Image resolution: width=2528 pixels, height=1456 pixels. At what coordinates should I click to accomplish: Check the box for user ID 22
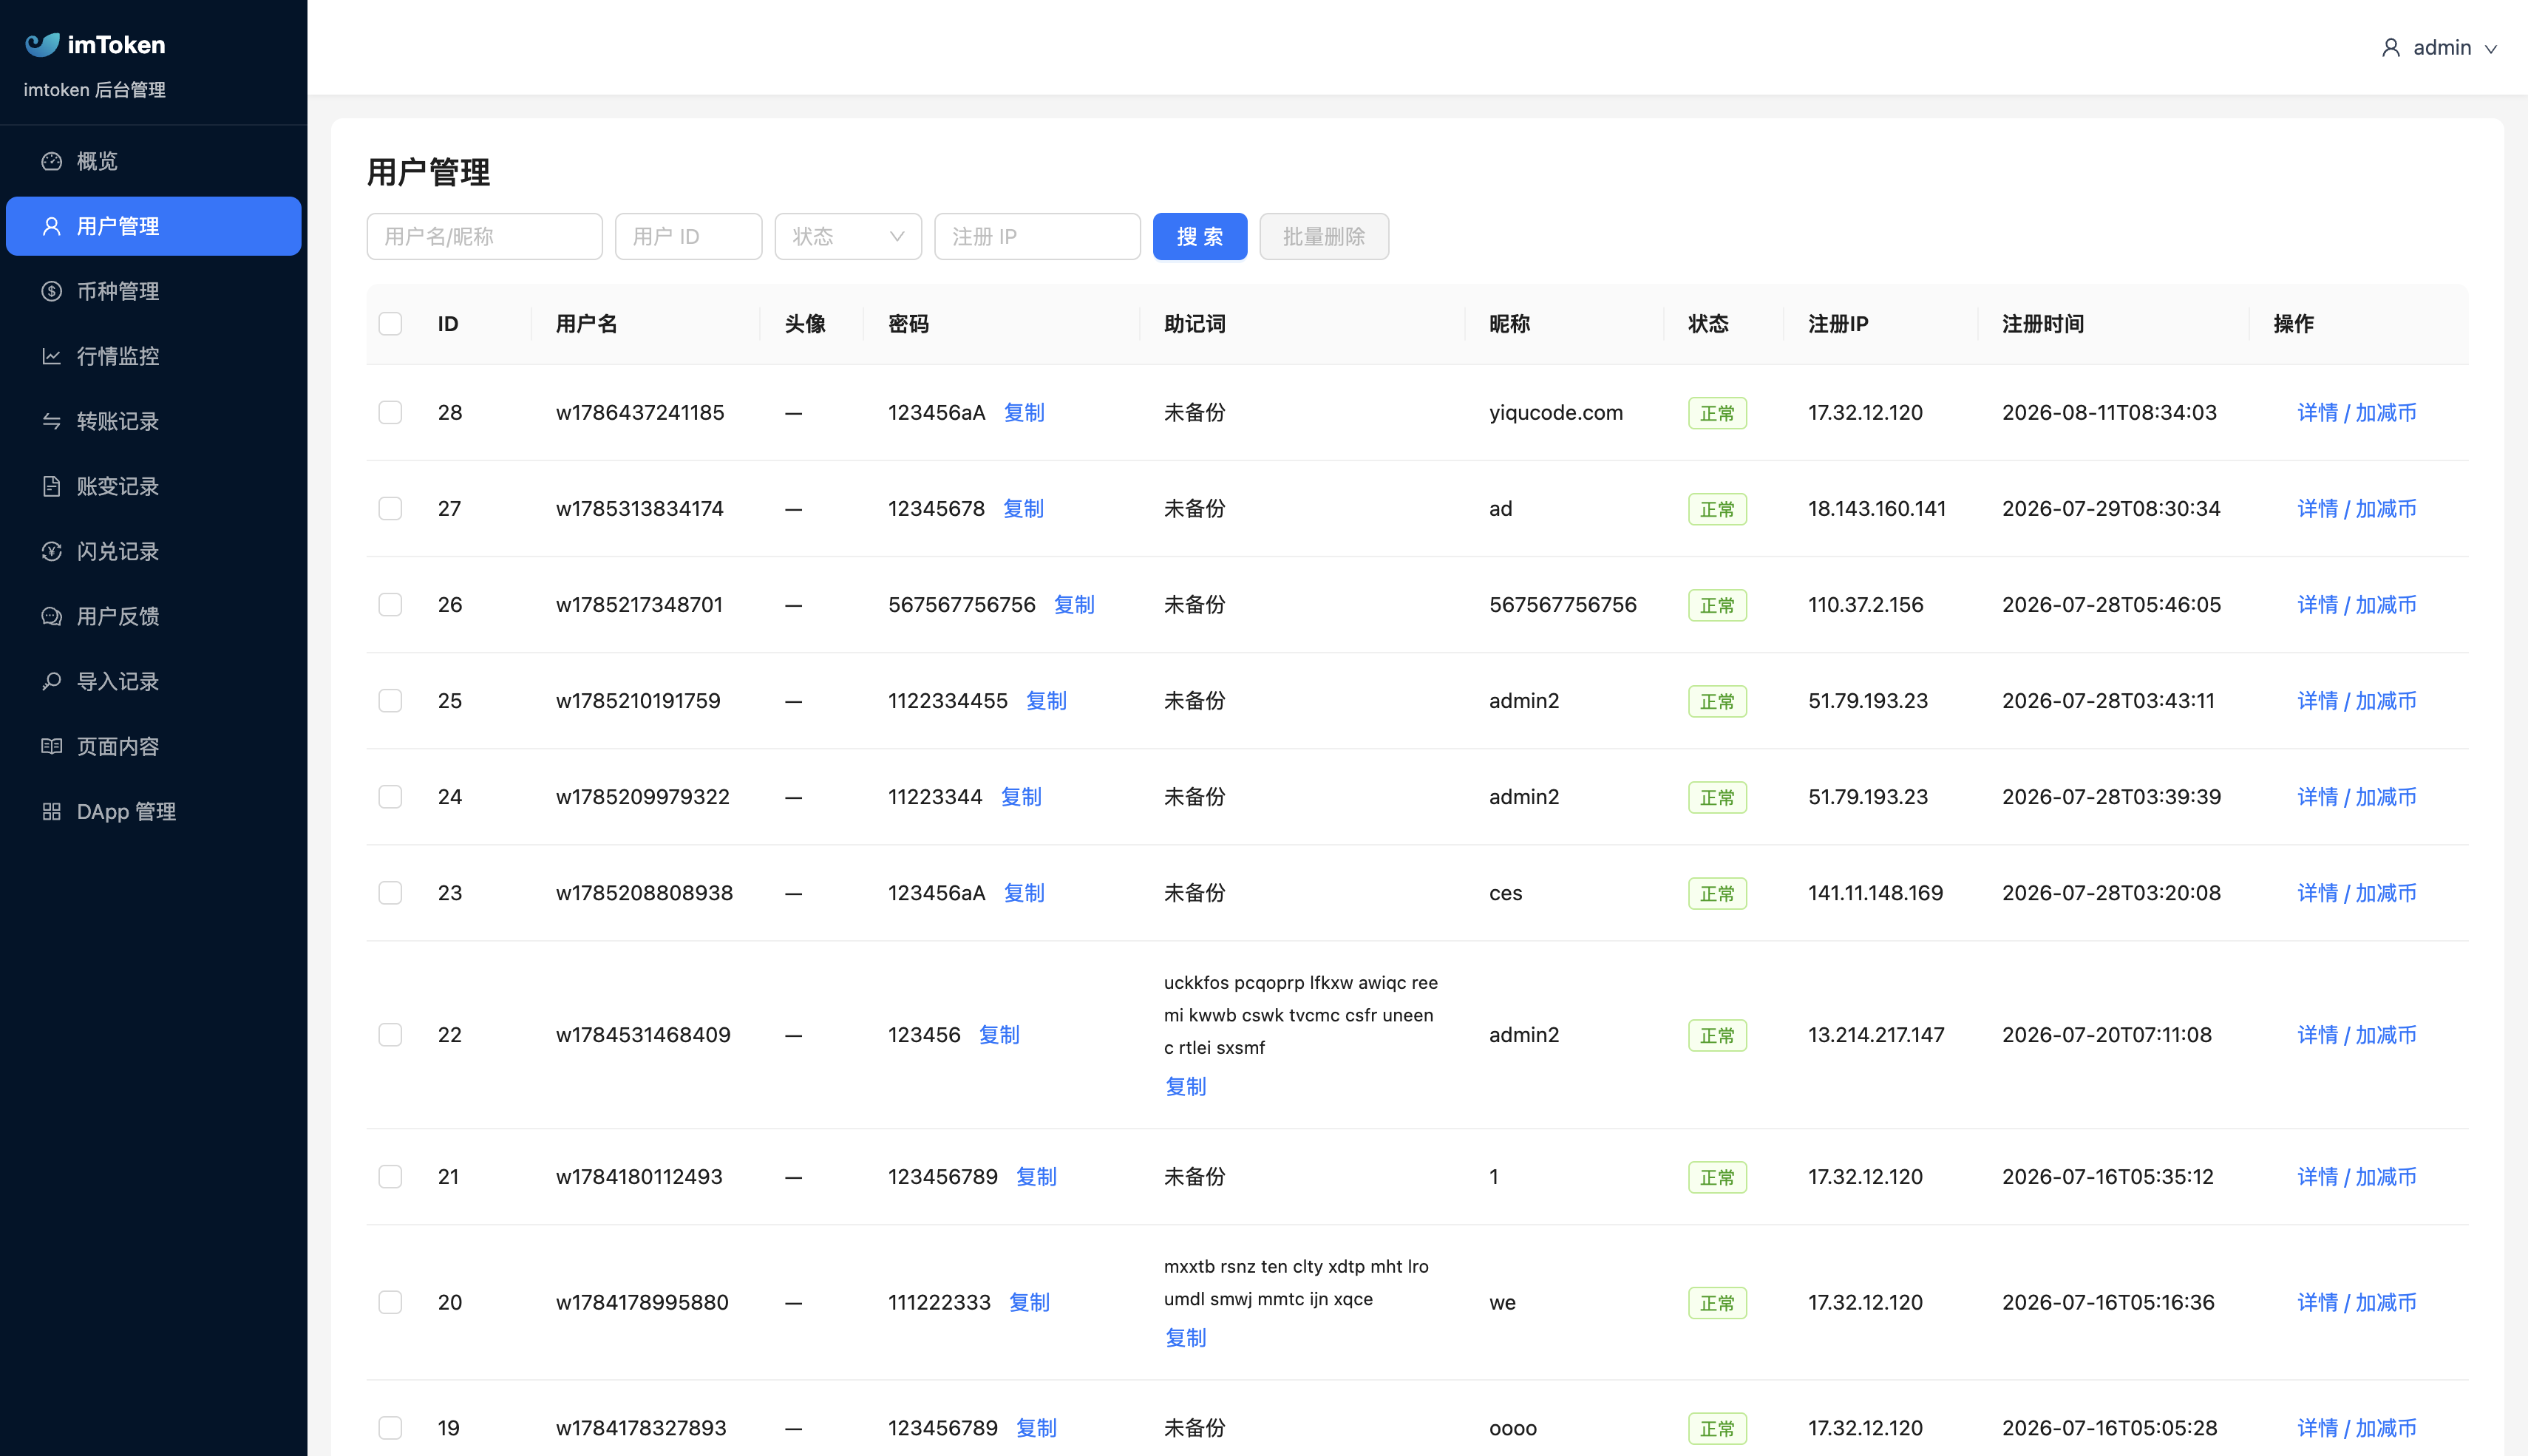pyautogui.click(x=390, y=1035)
